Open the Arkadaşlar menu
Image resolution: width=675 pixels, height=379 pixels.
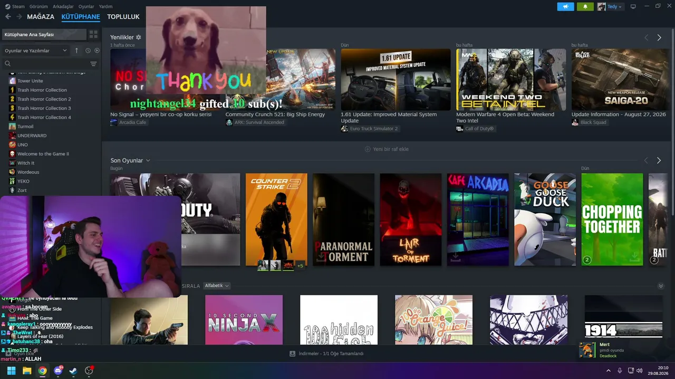(63, 6)
